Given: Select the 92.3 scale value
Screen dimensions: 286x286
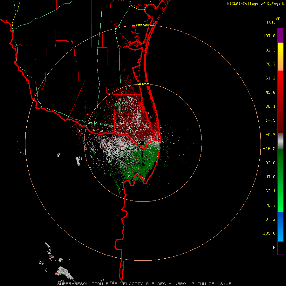Looking at the screenshot, I should (270, 50).
